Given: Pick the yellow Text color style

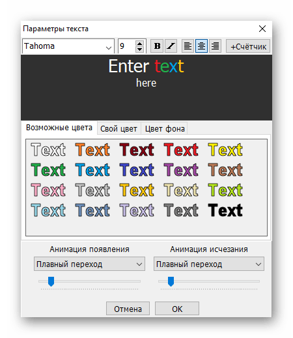Looking at the screenshot, I should click(225, 150).
